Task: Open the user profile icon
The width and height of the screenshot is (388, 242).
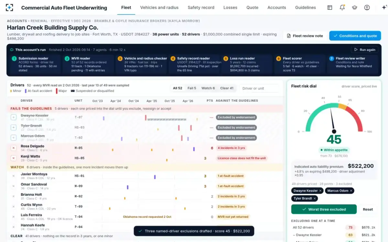Action: click(x=367, y=7)
